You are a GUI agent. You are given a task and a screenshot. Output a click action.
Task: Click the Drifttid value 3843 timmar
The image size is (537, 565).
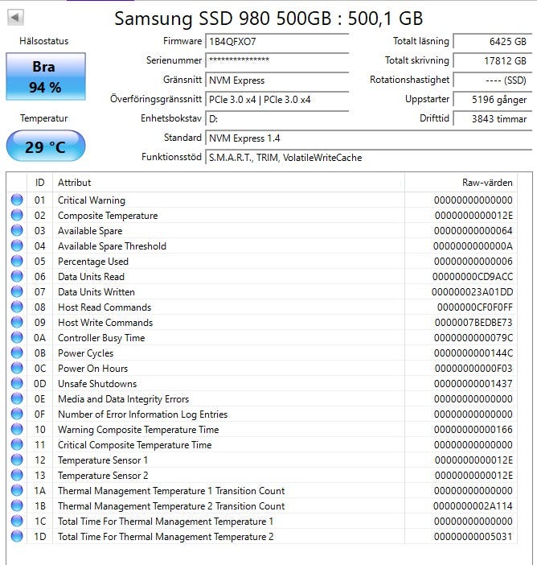(x=492, y=118)
